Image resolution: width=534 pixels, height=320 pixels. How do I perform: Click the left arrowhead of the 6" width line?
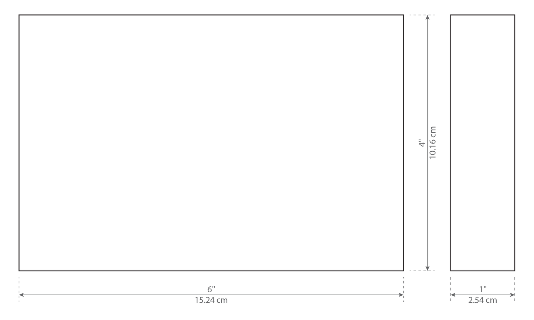point(21,295)
